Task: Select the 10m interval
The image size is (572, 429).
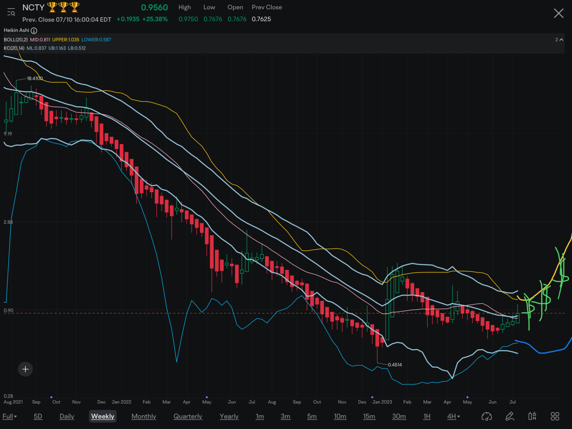Action: (340, 416)
